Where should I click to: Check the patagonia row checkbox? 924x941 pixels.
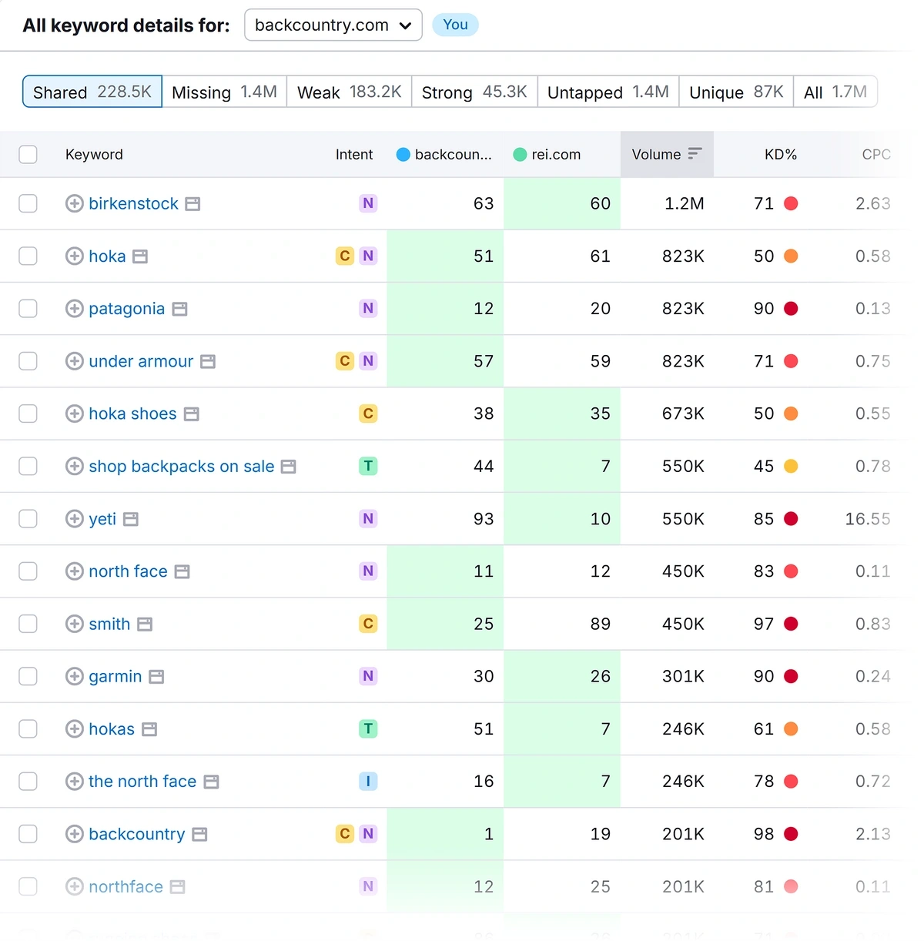(28, 309)
